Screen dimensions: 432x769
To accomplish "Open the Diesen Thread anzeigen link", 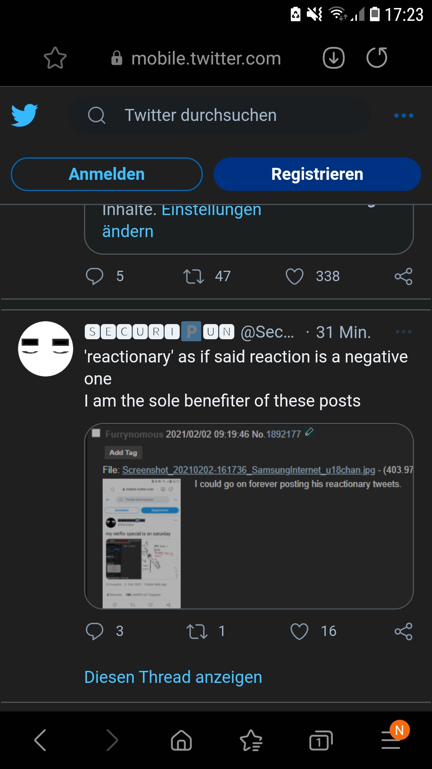I will [x=173, y=677].
